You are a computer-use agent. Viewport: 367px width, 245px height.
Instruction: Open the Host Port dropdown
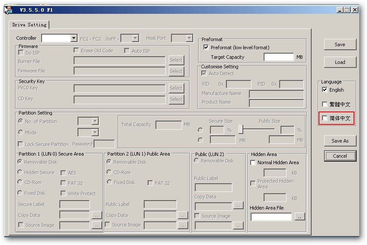(x=189, y=38)
